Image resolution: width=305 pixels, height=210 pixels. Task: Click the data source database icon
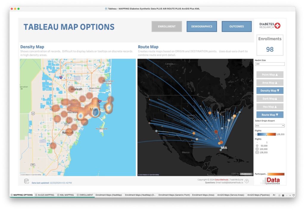point(27,181)
